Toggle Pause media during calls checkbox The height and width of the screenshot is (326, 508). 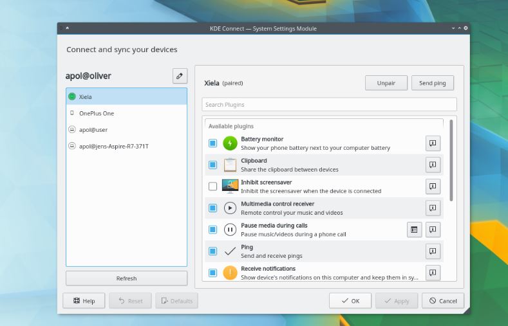pyautogui.click(x=213, y=230)
